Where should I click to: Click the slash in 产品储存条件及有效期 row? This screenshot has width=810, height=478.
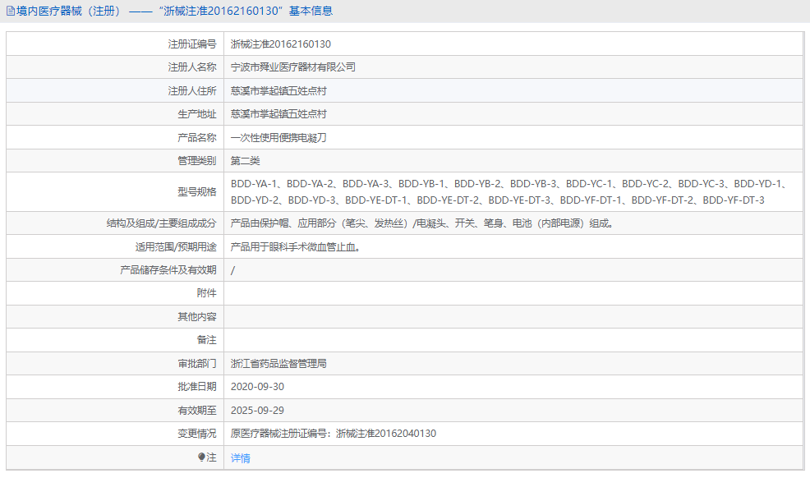coord(232,269)
